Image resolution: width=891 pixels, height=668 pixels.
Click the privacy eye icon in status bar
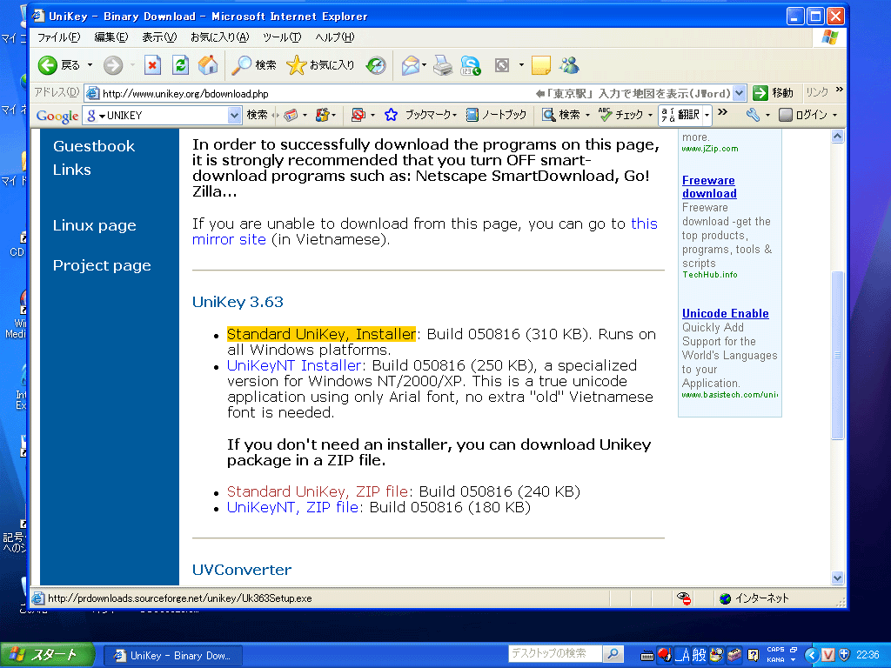point(684,598)
